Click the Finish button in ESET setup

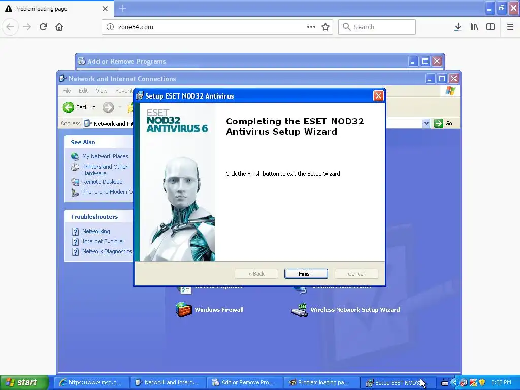306,274
